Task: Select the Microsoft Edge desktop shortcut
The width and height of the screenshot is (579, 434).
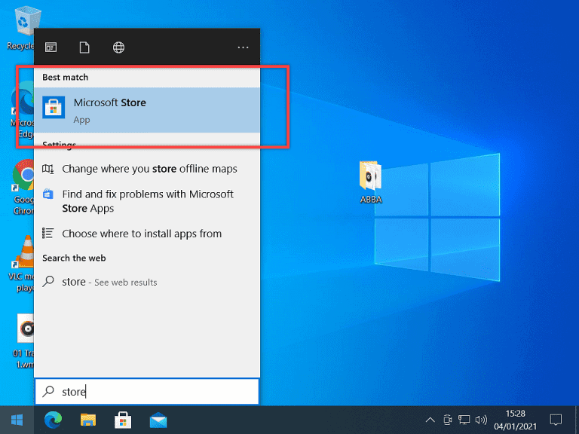Action: tap(23, 109)
